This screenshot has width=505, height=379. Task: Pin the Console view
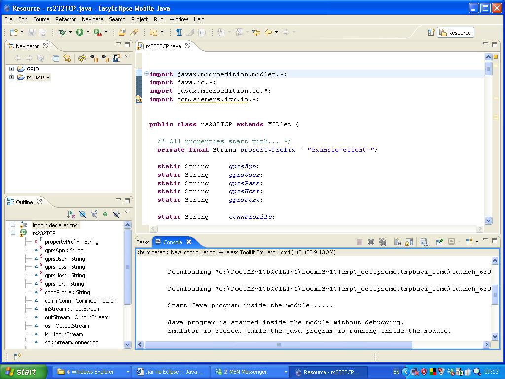439,242
